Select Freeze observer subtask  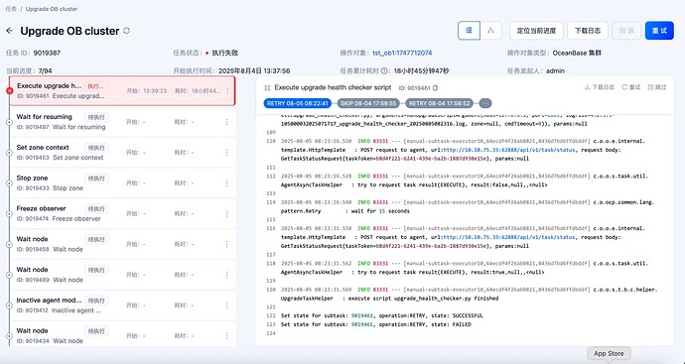[x=122, y=213]
